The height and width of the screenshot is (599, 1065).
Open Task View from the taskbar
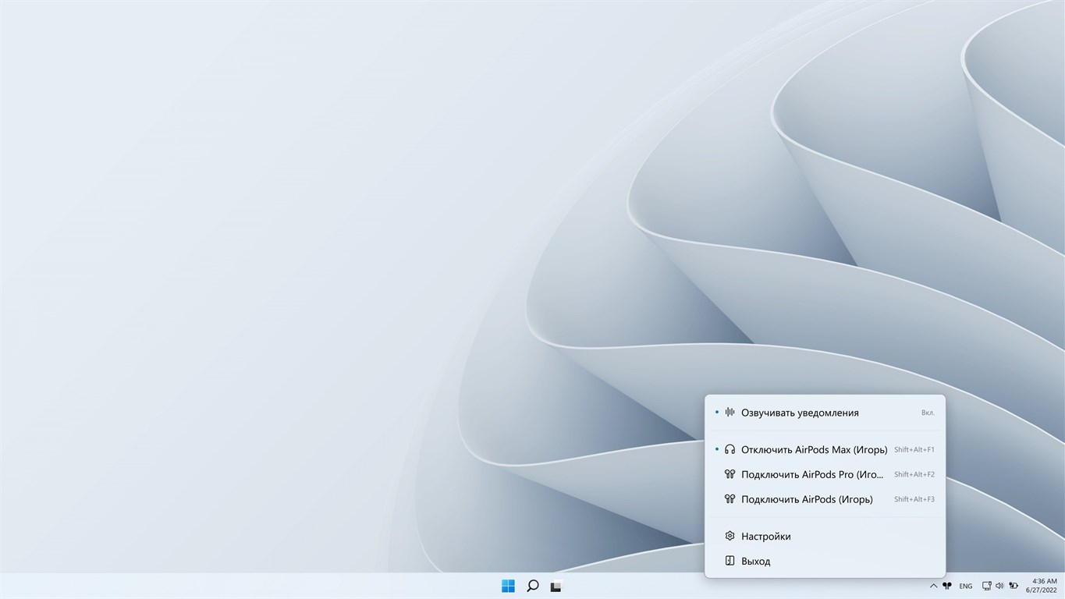(x=556, y=586)
